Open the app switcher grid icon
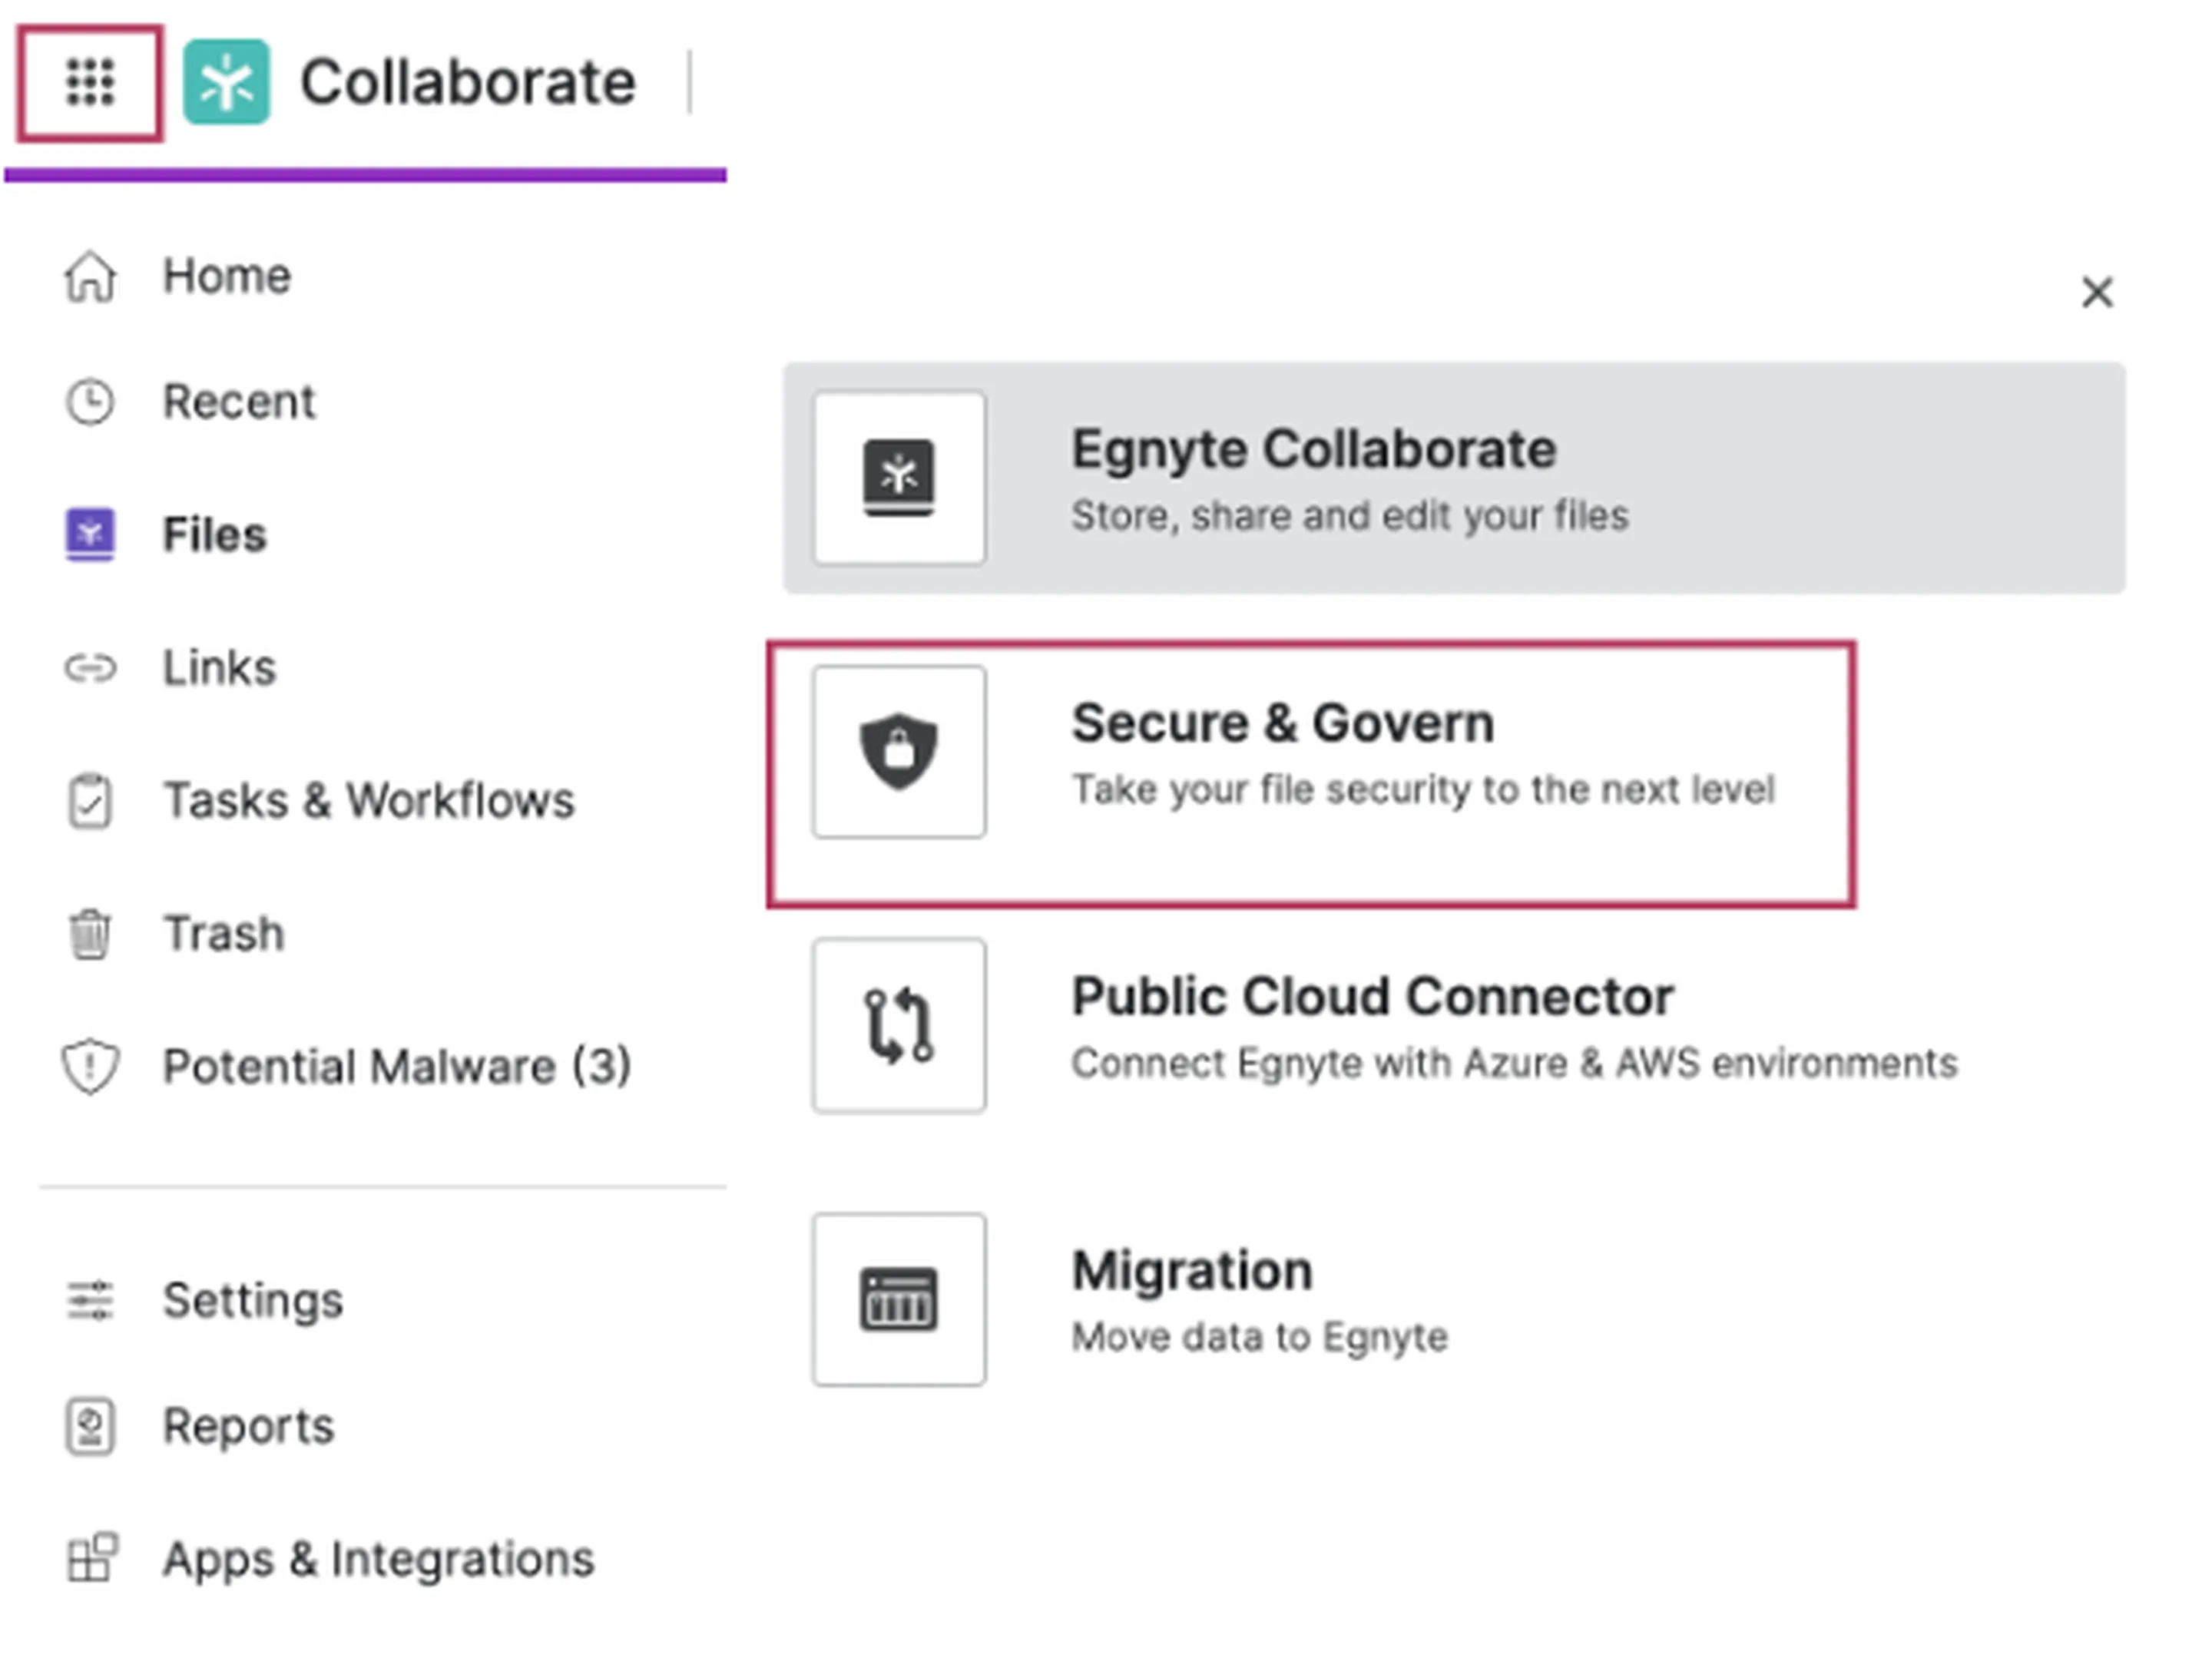2212x1671 pixels. 90,82
